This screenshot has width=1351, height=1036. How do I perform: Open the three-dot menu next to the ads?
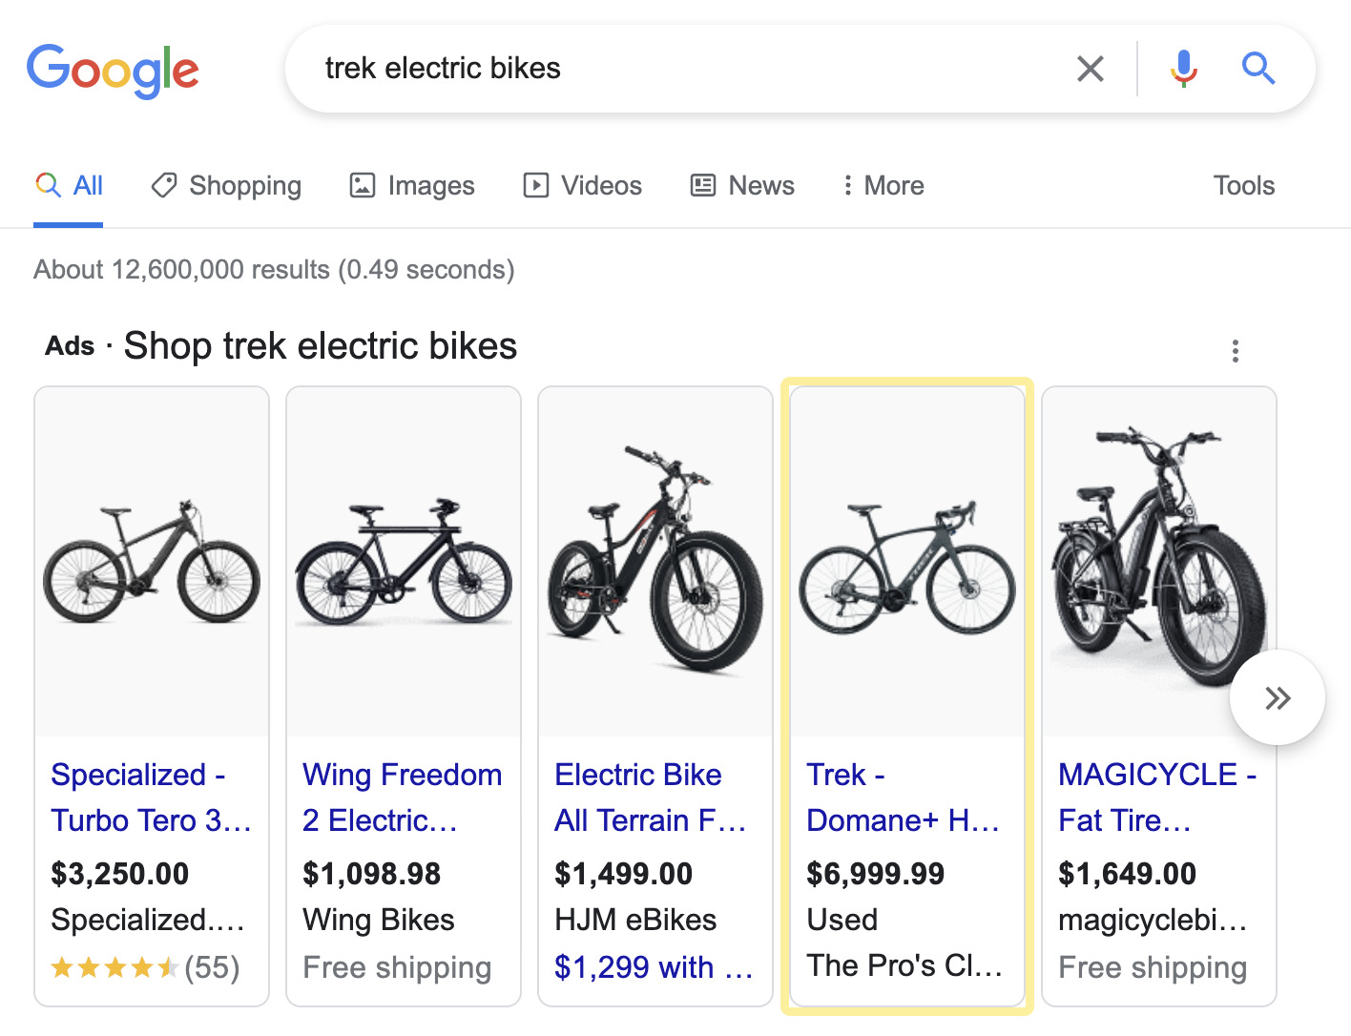pos(1235,351)
